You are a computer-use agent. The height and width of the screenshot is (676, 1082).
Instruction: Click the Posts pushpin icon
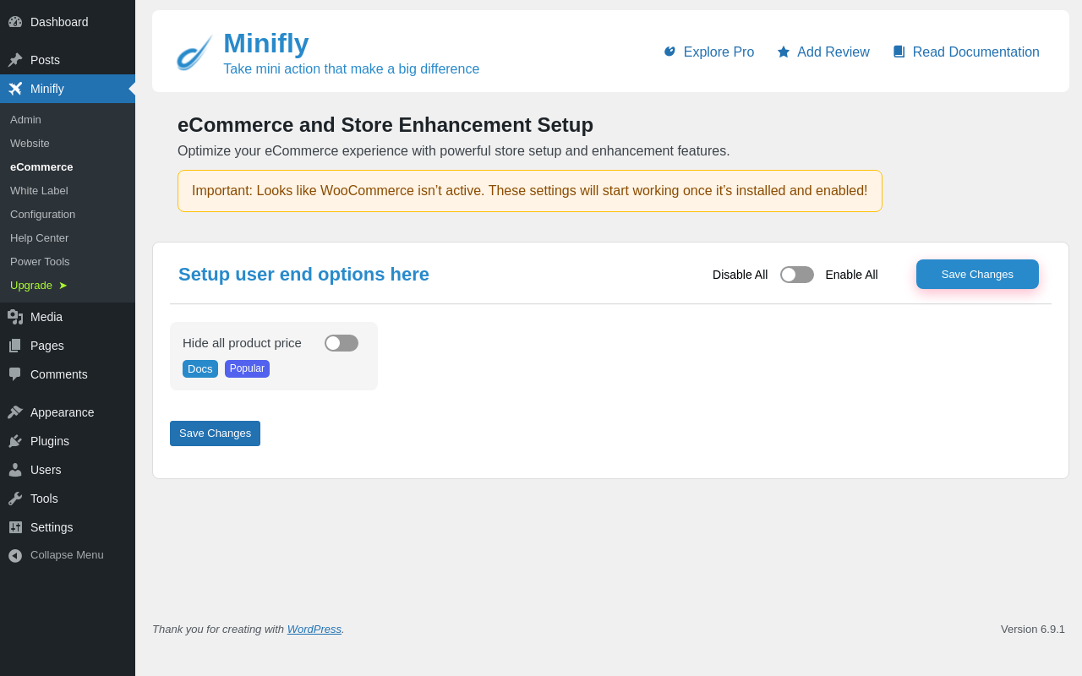[15, 60]
